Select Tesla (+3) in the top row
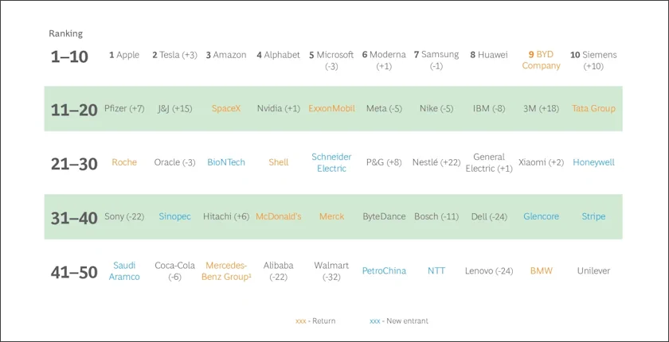 pyautogui.click(x=174, y=55)
